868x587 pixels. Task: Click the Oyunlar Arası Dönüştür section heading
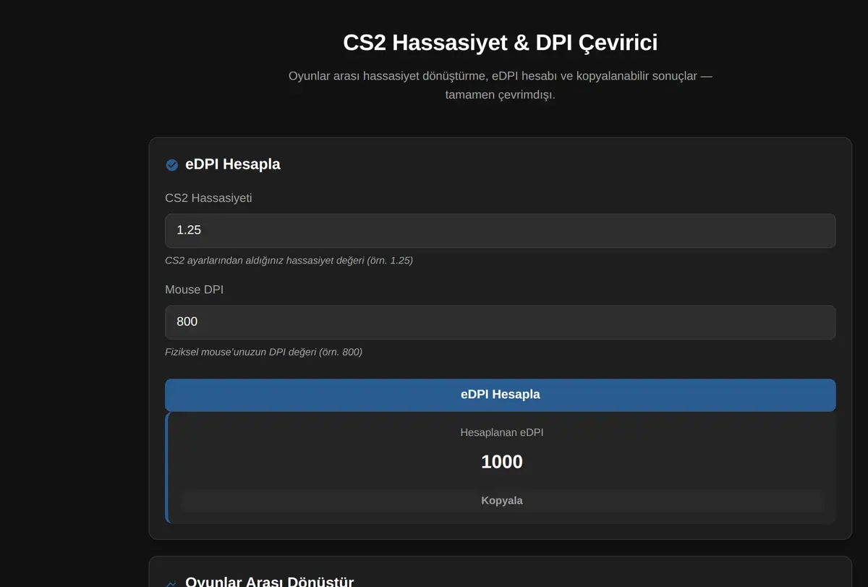270,581
